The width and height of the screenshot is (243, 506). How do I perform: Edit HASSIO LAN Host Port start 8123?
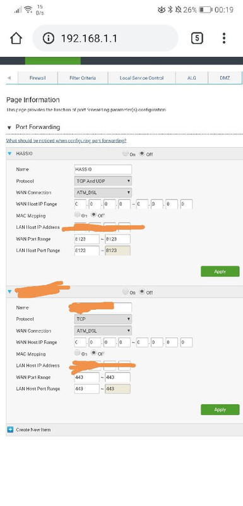coord(87,250)
